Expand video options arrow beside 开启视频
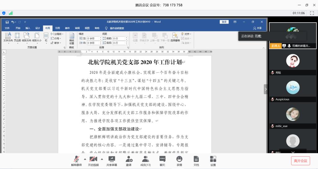The image size is (318, 169). pos(102,159)
